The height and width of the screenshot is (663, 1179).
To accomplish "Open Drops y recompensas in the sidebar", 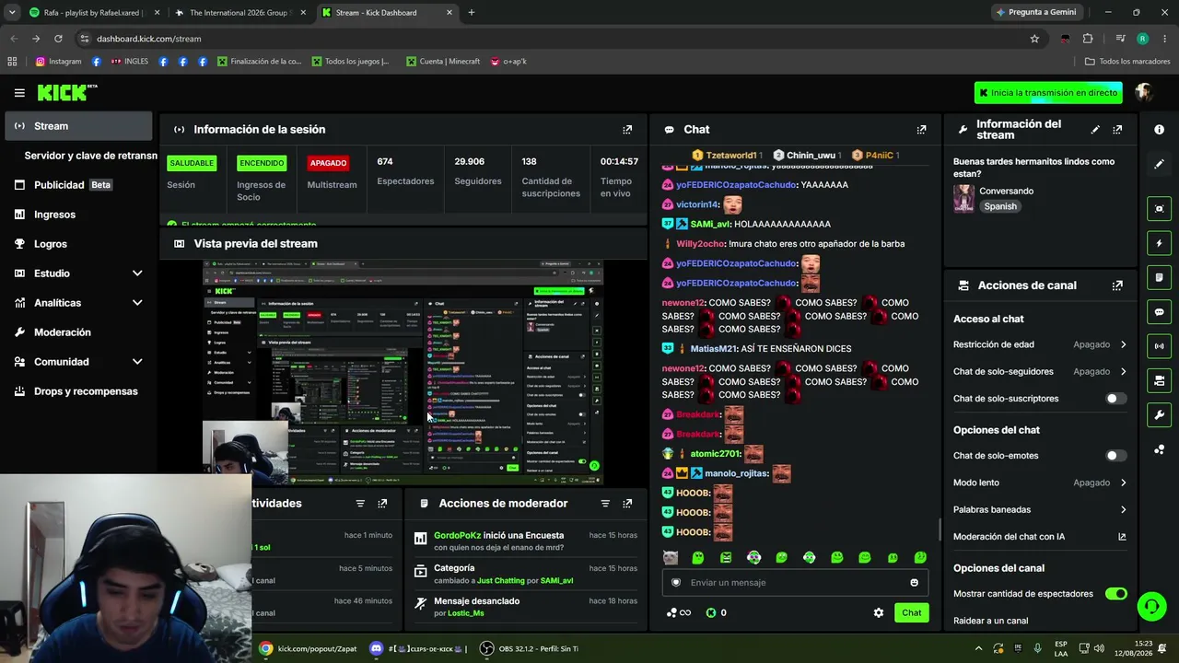I will (79, 391).
